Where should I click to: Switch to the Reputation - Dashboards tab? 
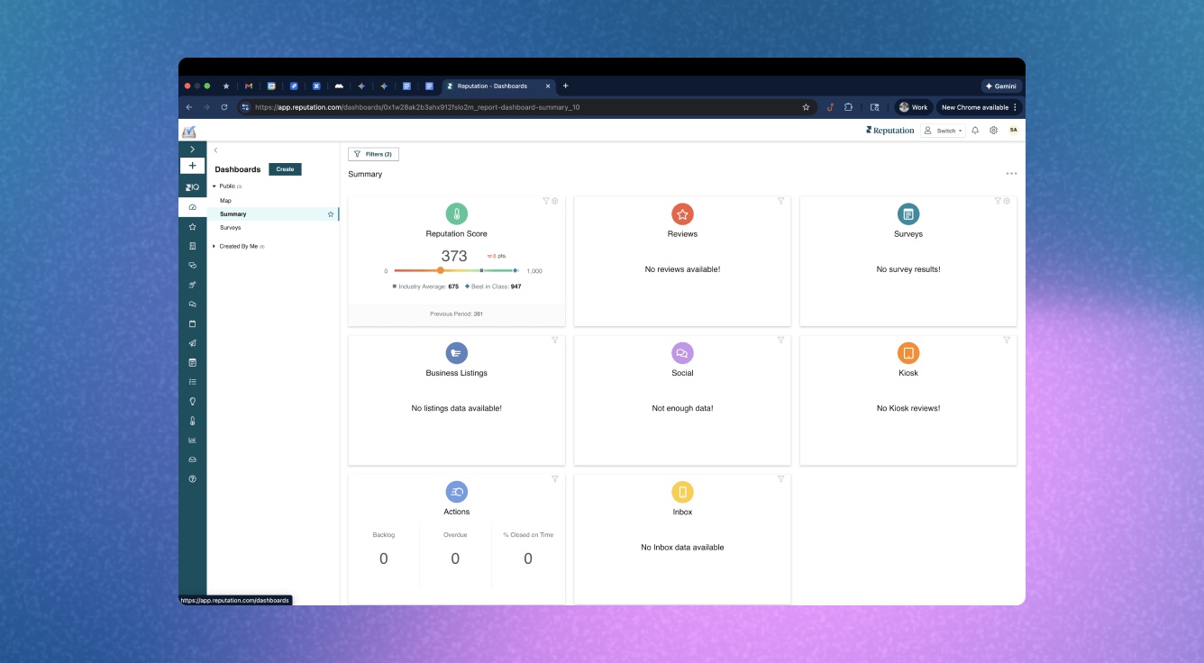[497, 86]
